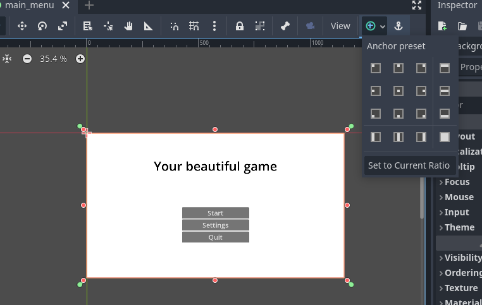
Task: Click the Settings button in canvas
Action: click(x=216, y=225)
